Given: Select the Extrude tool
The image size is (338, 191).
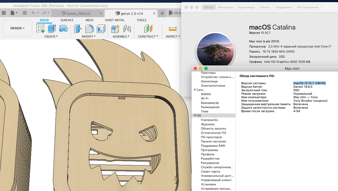Looking at the screenshot, I should pyautogui.click(x=52, y=28).
